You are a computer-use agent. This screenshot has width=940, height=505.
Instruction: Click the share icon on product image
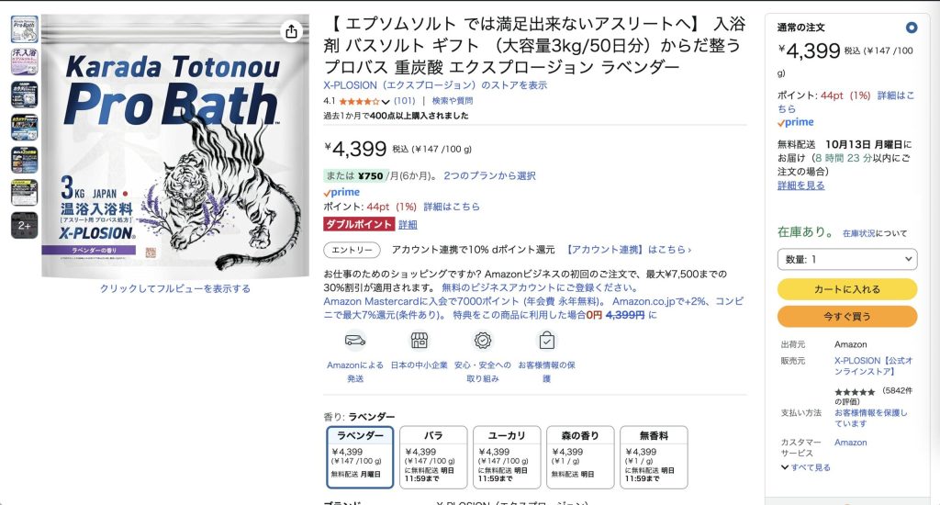pyautogui.click(x=291, y=31)
